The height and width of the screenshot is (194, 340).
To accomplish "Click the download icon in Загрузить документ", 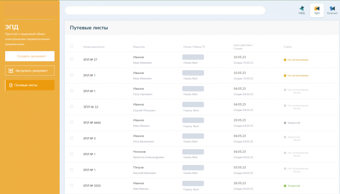I will click(x=11, y=70).
